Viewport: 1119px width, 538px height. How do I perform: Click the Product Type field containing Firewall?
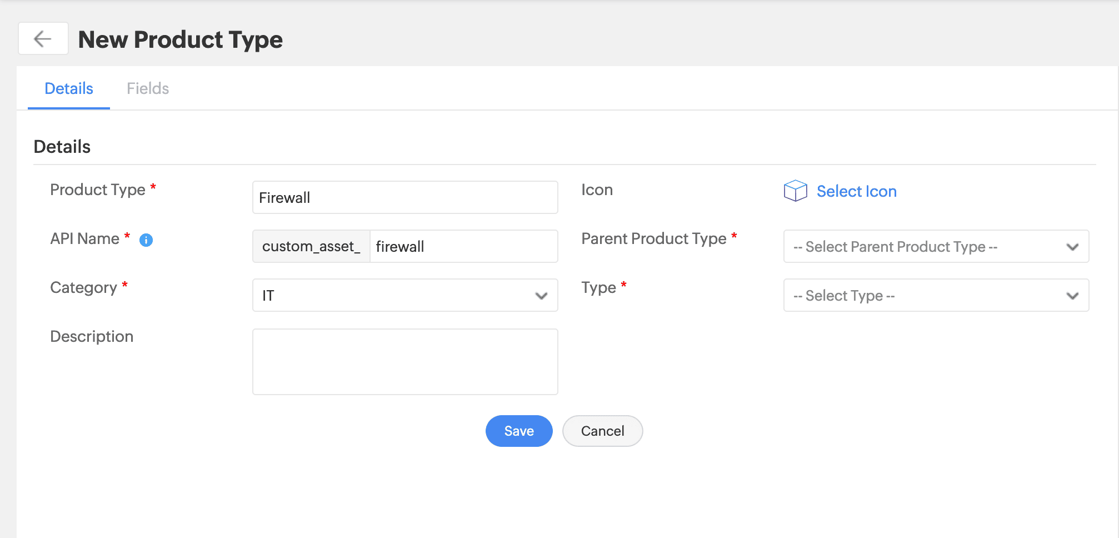(404, 197)
